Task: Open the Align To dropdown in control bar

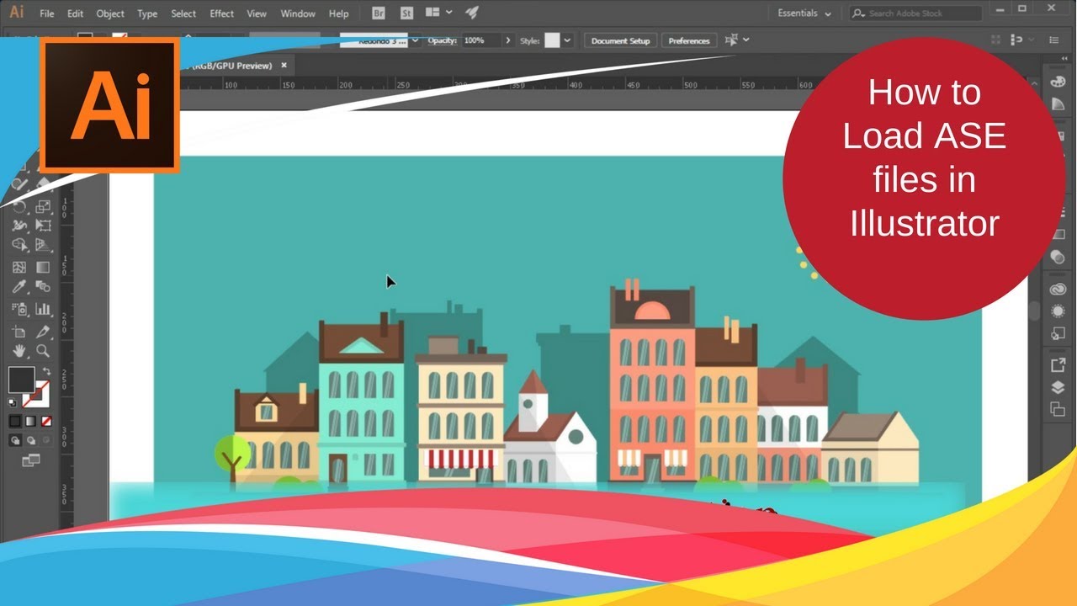Action: click(x=736, y=40)
